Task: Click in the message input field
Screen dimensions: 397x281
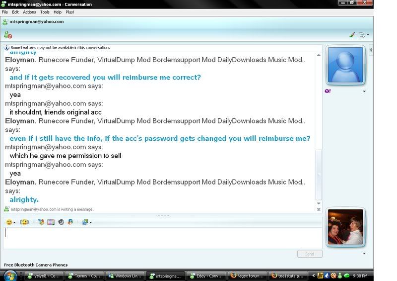Action: pos(162,238)
